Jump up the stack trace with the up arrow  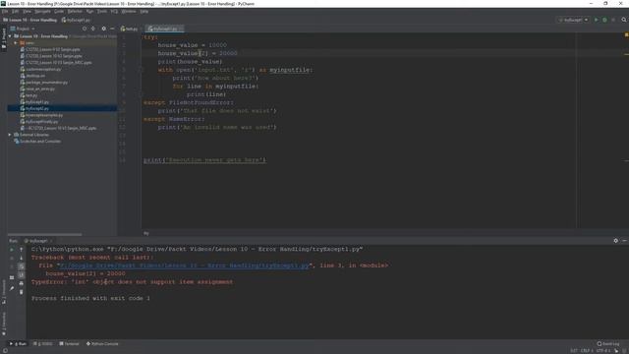(x=22, y=250)
